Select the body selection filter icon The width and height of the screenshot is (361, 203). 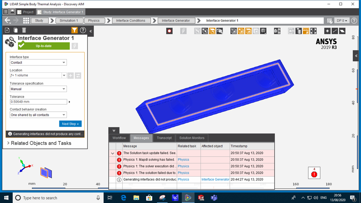tap(220, 31)
